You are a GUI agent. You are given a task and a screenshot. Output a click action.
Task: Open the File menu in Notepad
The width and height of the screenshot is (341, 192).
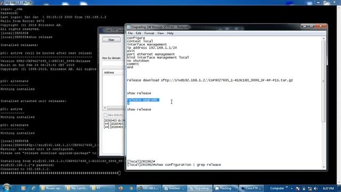pyautogui.click(x=130, y=33)
